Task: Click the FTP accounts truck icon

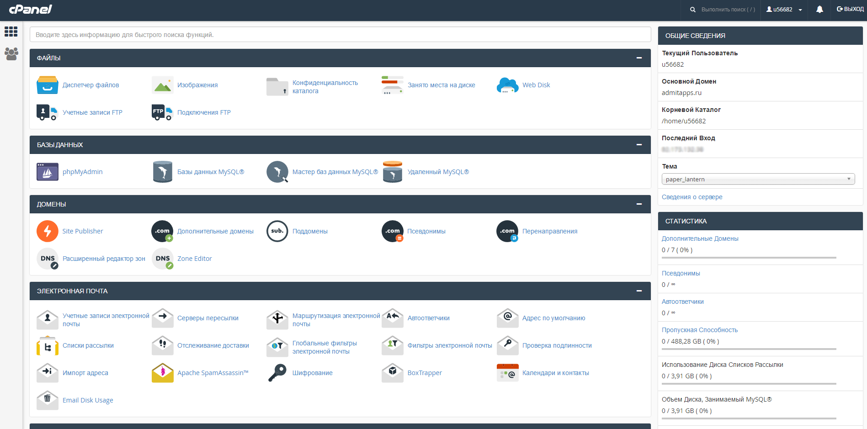Action: 48,112
